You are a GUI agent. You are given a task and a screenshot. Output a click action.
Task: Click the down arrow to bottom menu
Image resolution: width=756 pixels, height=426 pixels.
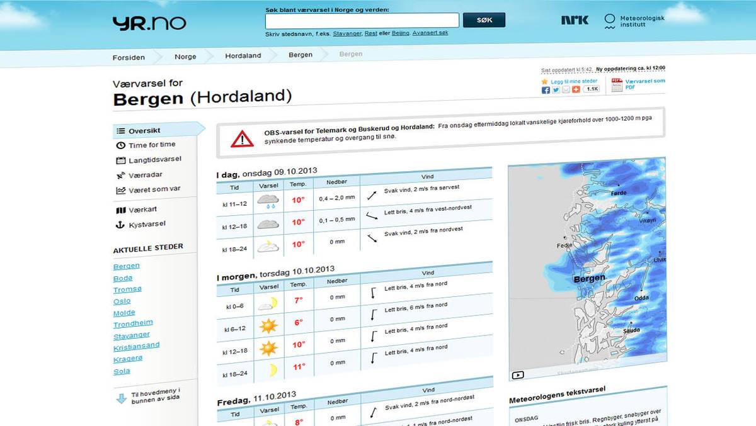coord(121,398)
